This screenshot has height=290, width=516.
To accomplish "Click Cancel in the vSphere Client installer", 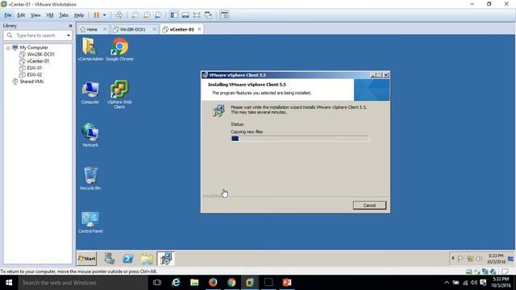I will (369, 205).
